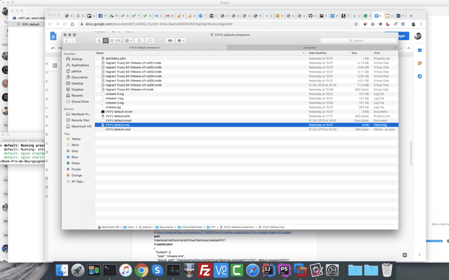
Task: Select the vmware.log file
Action: (x=247, y=107)
